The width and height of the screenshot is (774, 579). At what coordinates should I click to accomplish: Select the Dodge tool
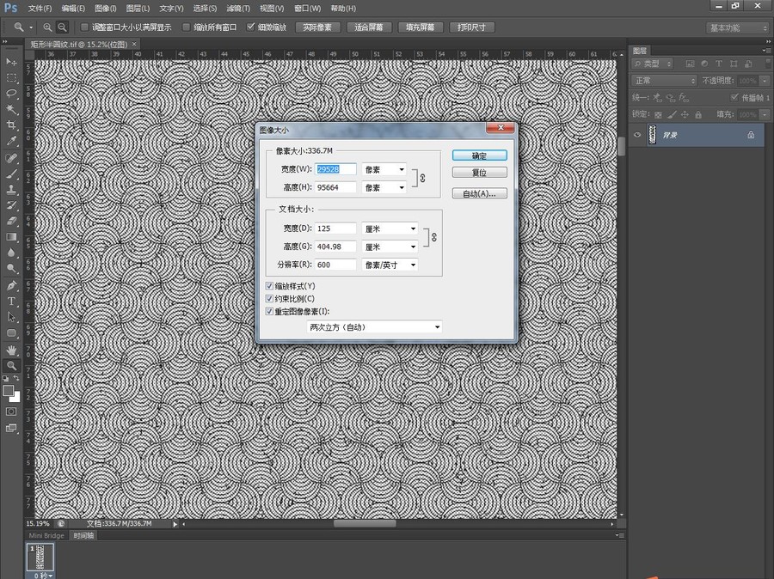11,269
